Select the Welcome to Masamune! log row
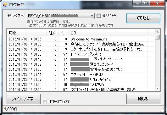167x115 pixels. [x=81, y=39]
